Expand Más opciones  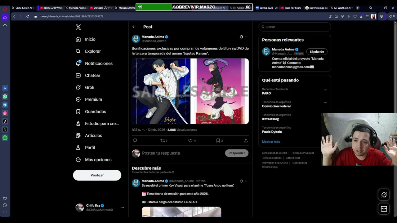94,160
